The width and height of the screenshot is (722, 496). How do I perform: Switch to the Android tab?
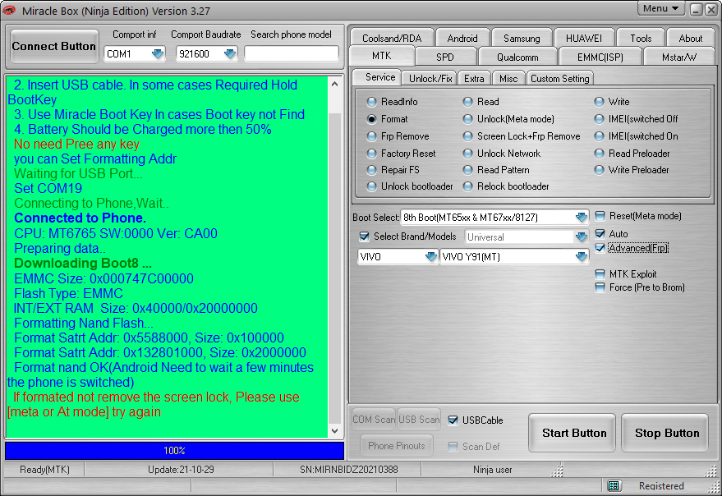click(x=462, y=39)
